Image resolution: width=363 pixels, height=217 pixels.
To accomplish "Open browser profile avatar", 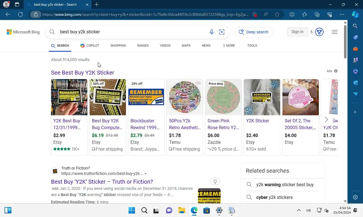I will 6,5.
